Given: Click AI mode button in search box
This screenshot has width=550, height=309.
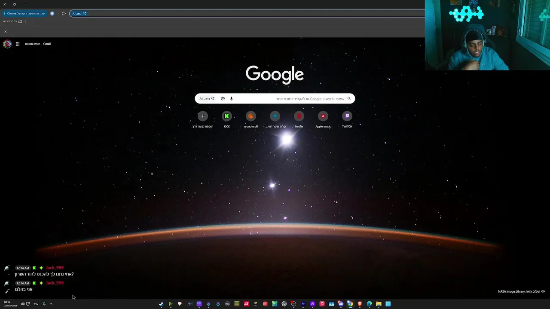Looking at the screenshot, I should tap(207, 99).
